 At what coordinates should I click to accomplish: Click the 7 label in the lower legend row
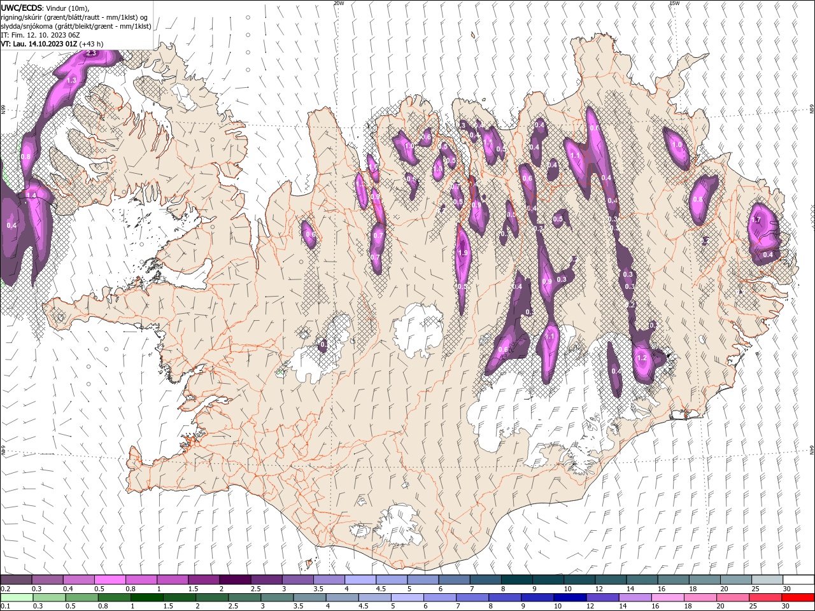click(458, 607)
